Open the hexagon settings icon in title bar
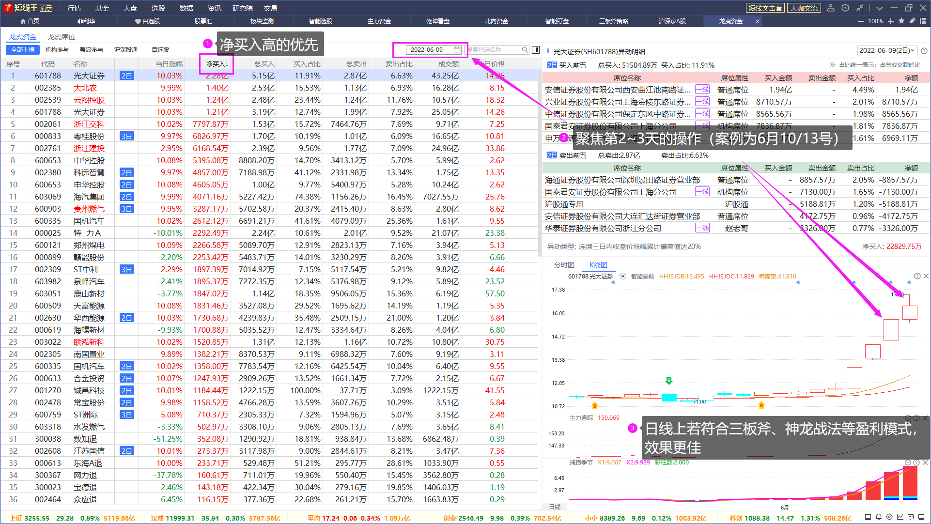The width and height of the screenshot is (931, 524). (845, 8)
